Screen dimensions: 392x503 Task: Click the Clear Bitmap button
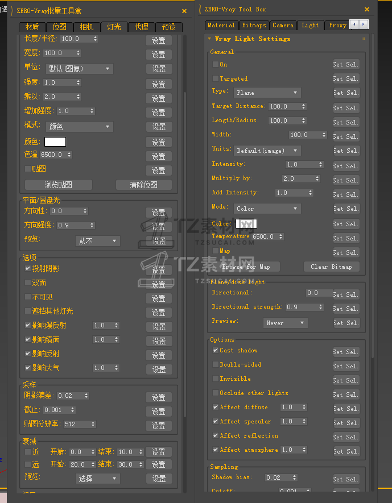tap(331, 267)
